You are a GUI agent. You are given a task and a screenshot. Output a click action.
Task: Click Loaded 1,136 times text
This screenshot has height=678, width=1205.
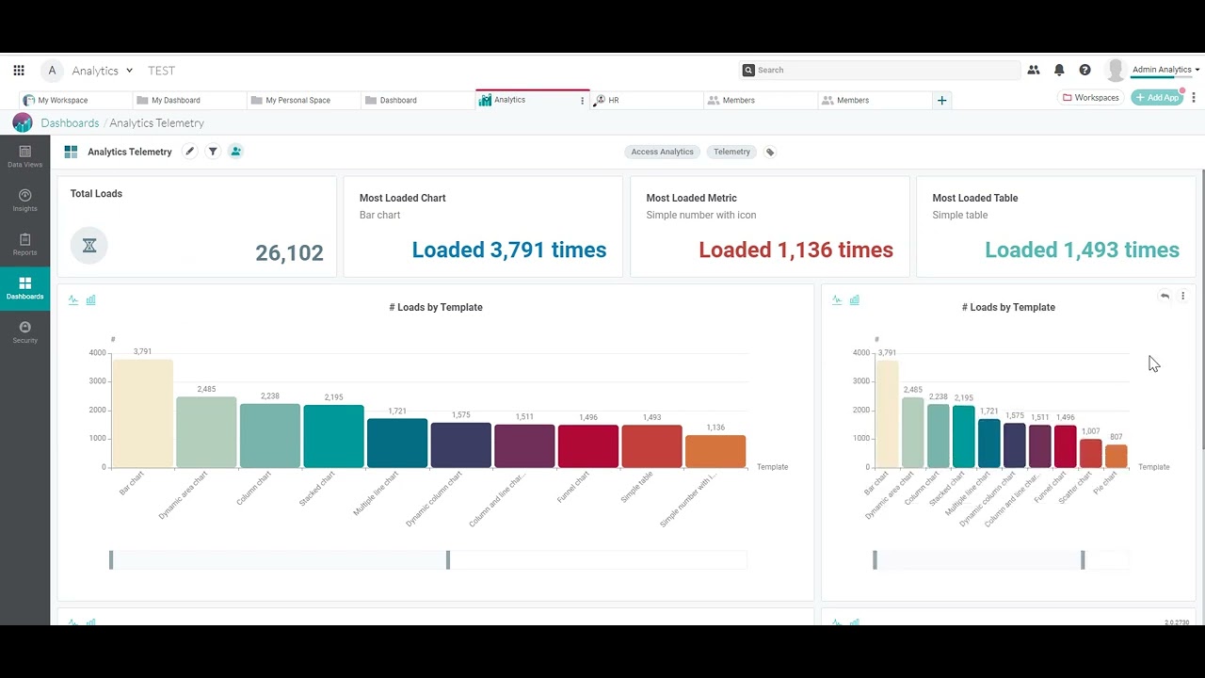point(795,250)
